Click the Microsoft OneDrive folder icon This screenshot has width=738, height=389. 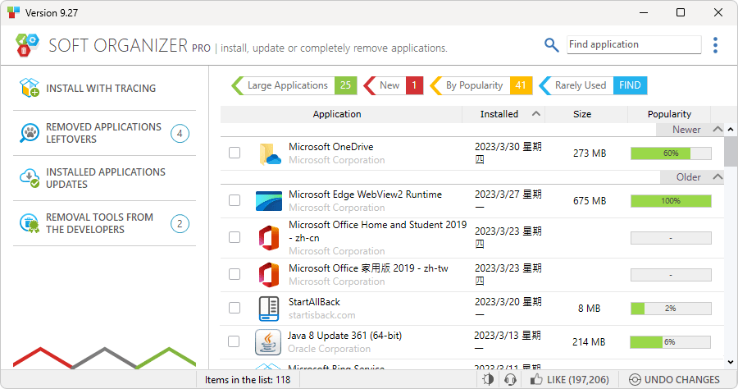pyautogui.click(x=270, y=153)
